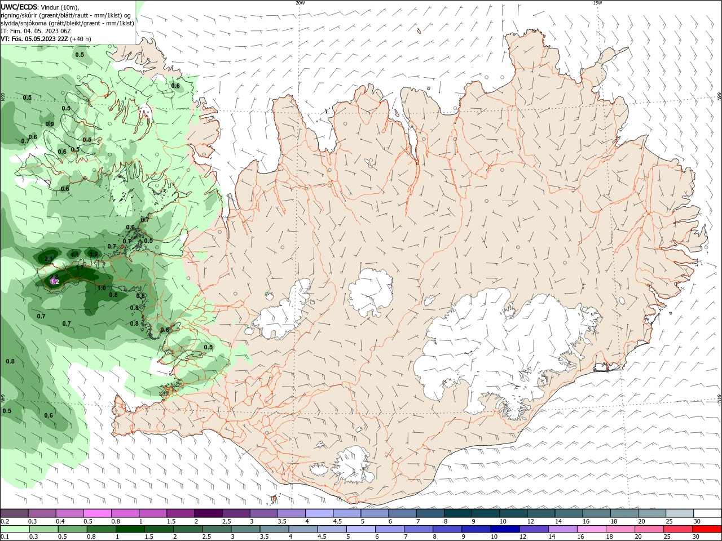Image resolution: width=722 pixels, height=541 pixels.
Task: Select the Hofsjökull white glacier in central Iceland
Action: pos(371,292)
